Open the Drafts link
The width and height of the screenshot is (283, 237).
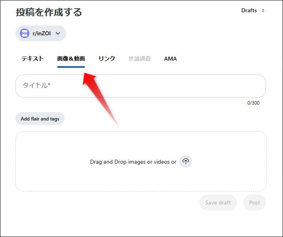[x=249, y=10]
